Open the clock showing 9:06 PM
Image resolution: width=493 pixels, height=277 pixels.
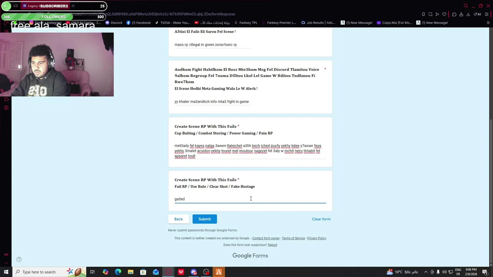(471, 272)
